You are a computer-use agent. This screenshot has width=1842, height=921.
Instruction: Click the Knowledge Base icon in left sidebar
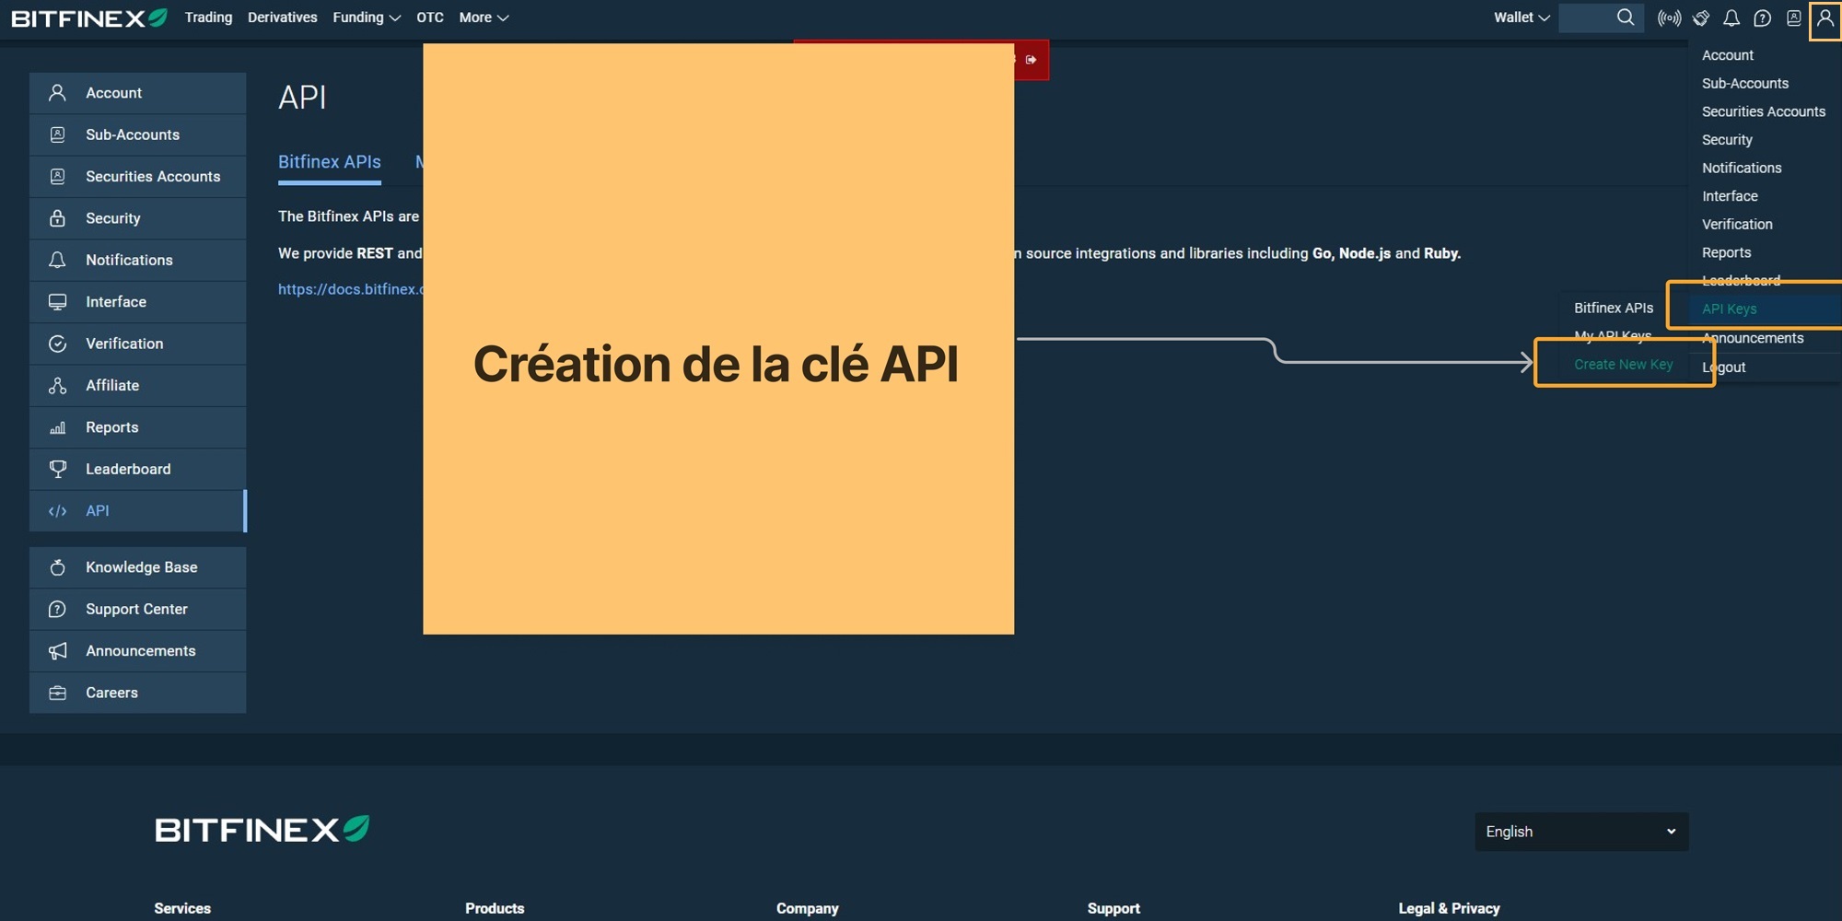click(x=57, y=567)
